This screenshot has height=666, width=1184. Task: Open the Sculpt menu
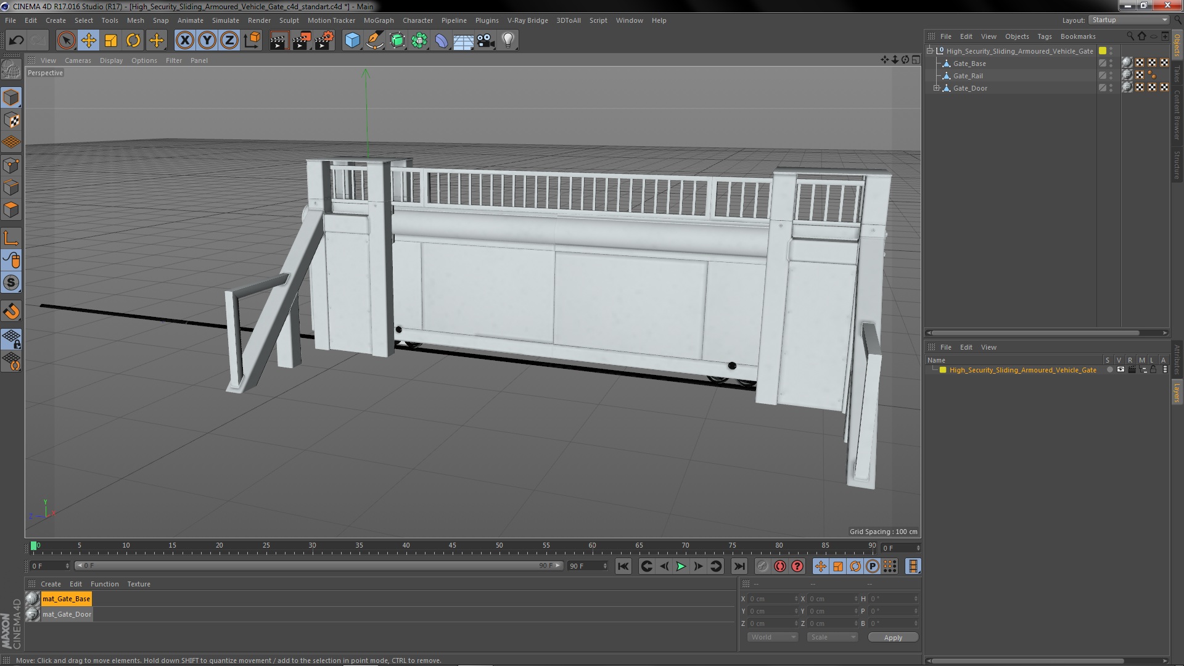coord(289,20)
